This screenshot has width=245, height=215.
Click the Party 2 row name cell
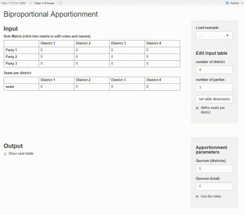click(x=21, y=57)
